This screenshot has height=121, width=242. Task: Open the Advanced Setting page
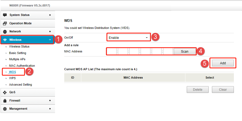[21, 85]
